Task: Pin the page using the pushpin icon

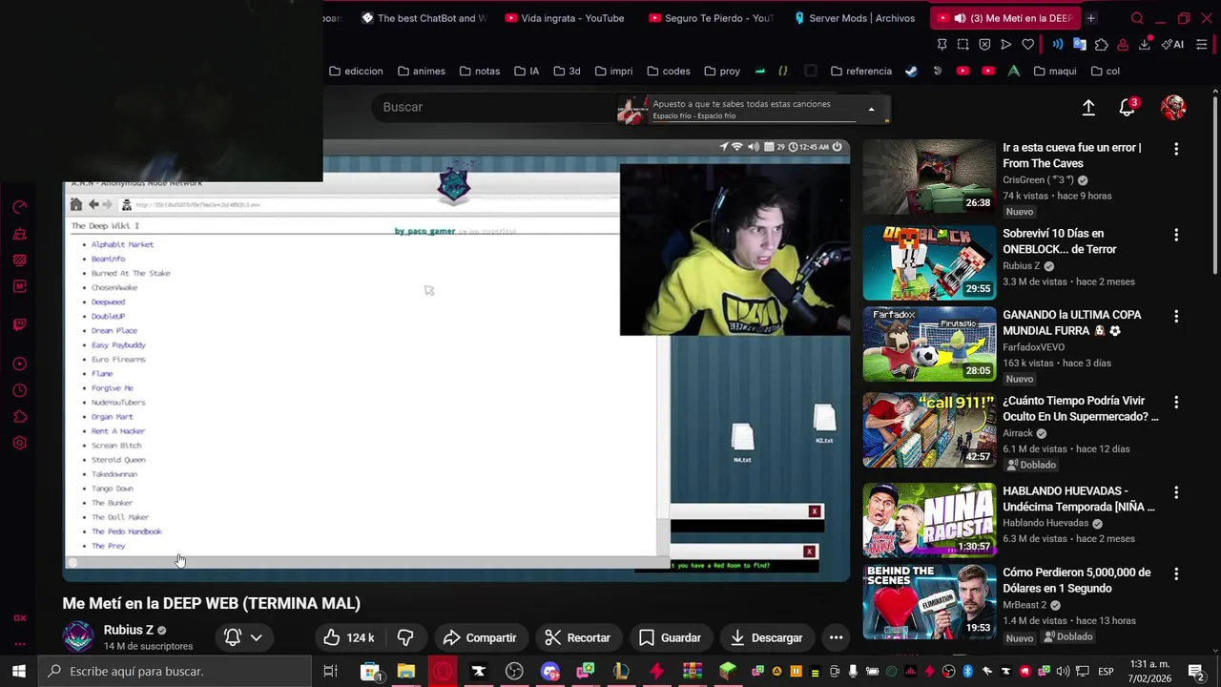Action: [942, 44]
